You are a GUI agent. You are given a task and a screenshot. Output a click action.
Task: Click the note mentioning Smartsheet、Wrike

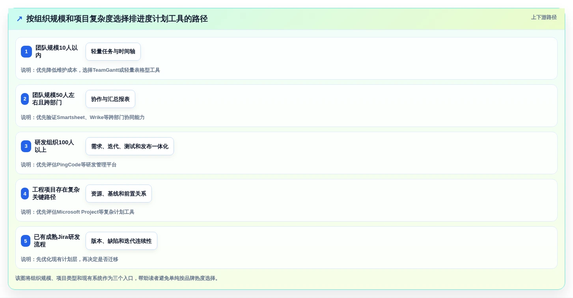click(x=83, y=117)
